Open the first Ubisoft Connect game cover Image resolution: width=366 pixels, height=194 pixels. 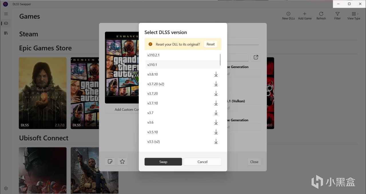(x=43, y=171)
